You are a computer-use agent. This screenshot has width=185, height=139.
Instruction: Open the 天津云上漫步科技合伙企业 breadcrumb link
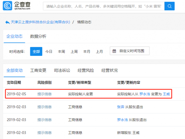click(40, 22)
